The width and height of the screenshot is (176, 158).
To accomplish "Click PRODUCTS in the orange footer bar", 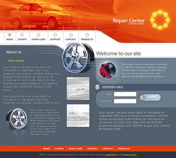I will (x=124, y=149).
